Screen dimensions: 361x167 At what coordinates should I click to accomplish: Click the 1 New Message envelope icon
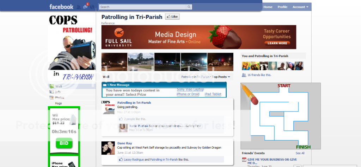(105, 85)
